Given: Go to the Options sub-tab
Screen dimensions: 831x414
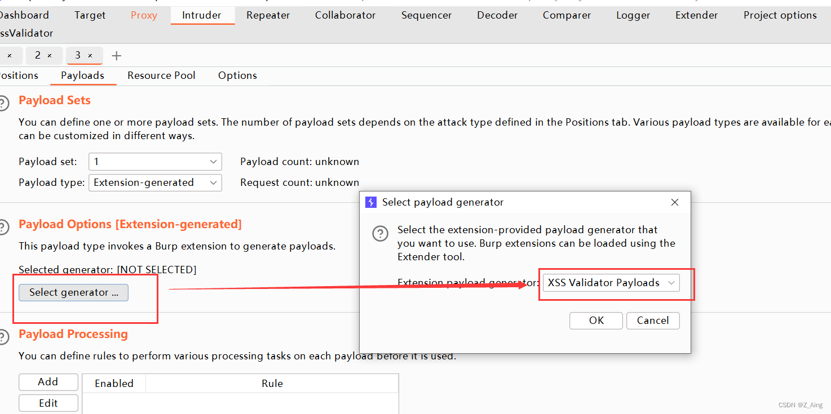Looking at the screenshot, I should (237, 75).
